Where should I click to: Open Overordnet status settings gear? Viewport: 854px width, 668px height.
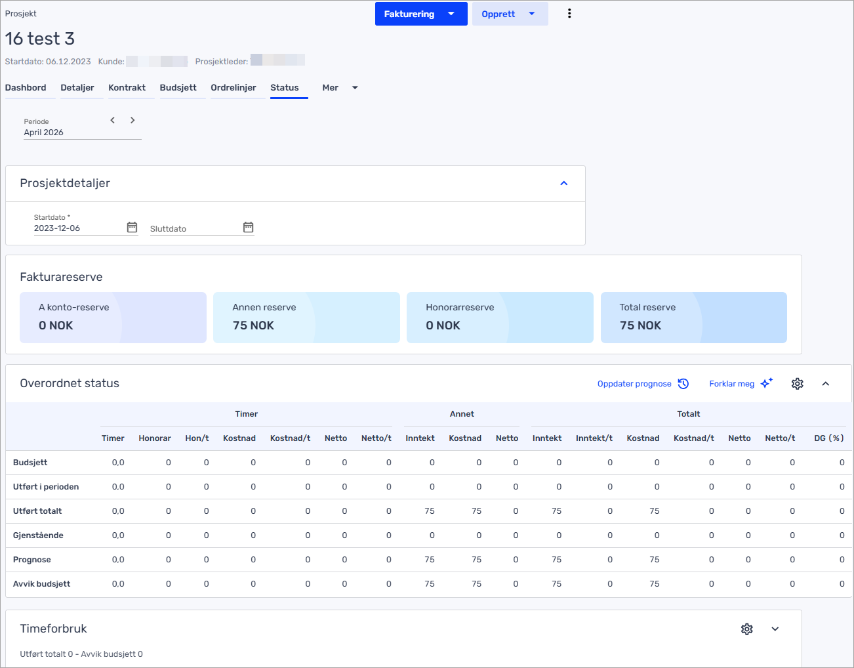coord(797,384)
